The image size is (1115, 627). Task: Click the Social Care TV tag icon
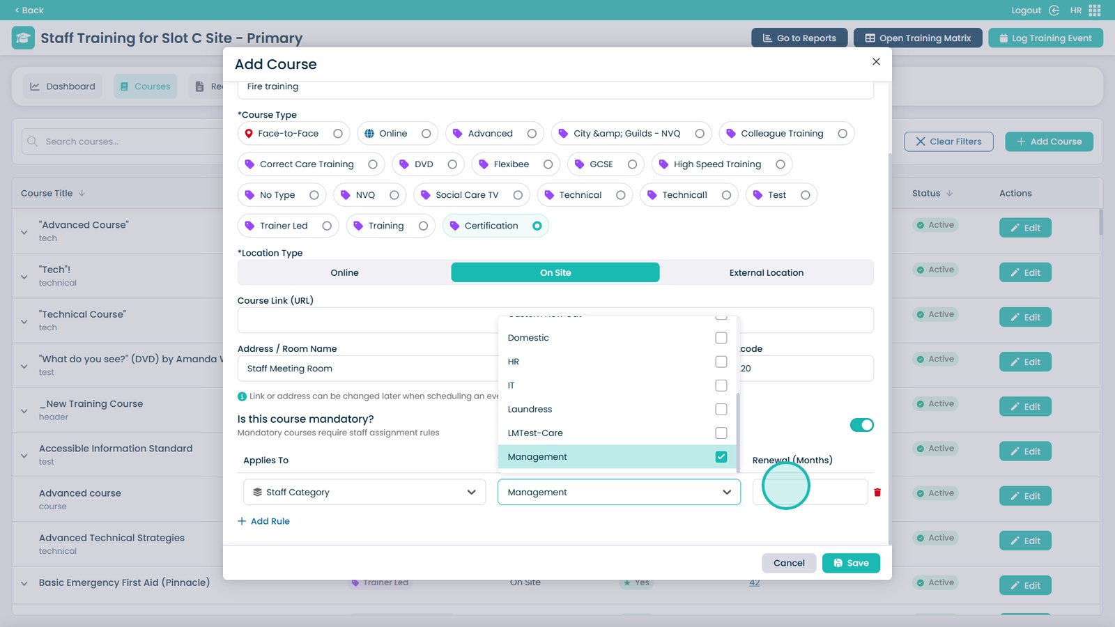point(426,195)
